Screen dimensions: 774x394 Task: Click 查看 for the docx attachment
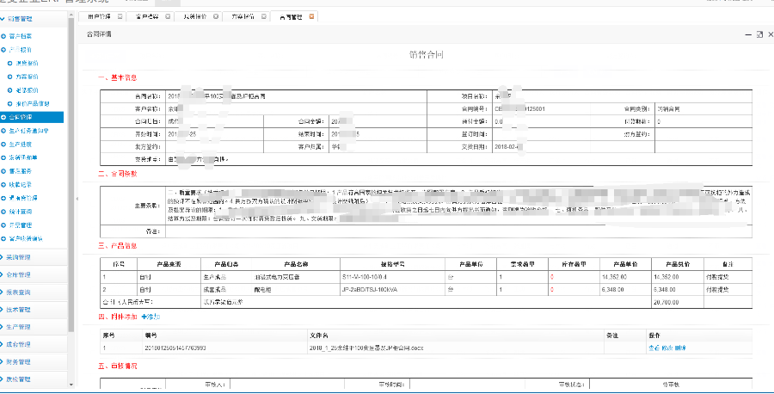pyautogui.click(x=654, y=348)
